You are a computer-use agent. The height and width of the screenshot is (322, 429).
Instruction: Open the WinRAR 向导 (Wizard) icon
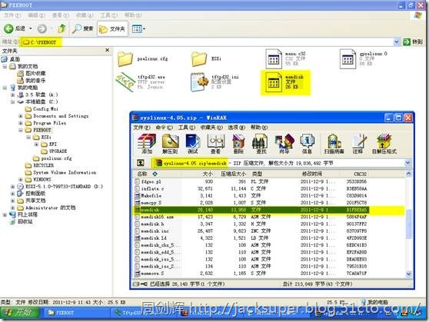[x=284, y=144]
